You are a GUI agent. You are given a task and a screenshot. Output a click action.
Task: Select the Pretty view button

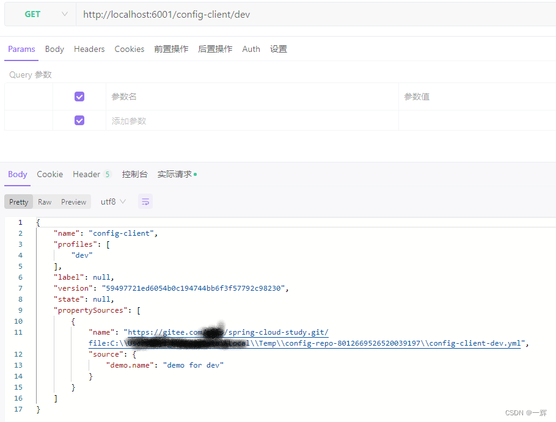(x=19, y=202)
